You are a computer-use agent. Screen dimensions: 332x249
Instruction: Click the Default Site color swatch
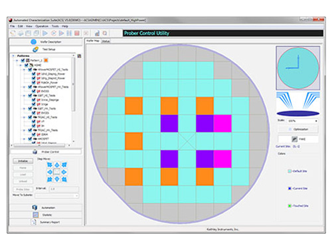coord(290,171)
